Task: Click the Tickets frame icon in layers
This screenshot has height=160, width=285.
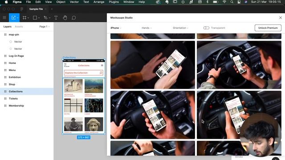Action: pos(5,99)
